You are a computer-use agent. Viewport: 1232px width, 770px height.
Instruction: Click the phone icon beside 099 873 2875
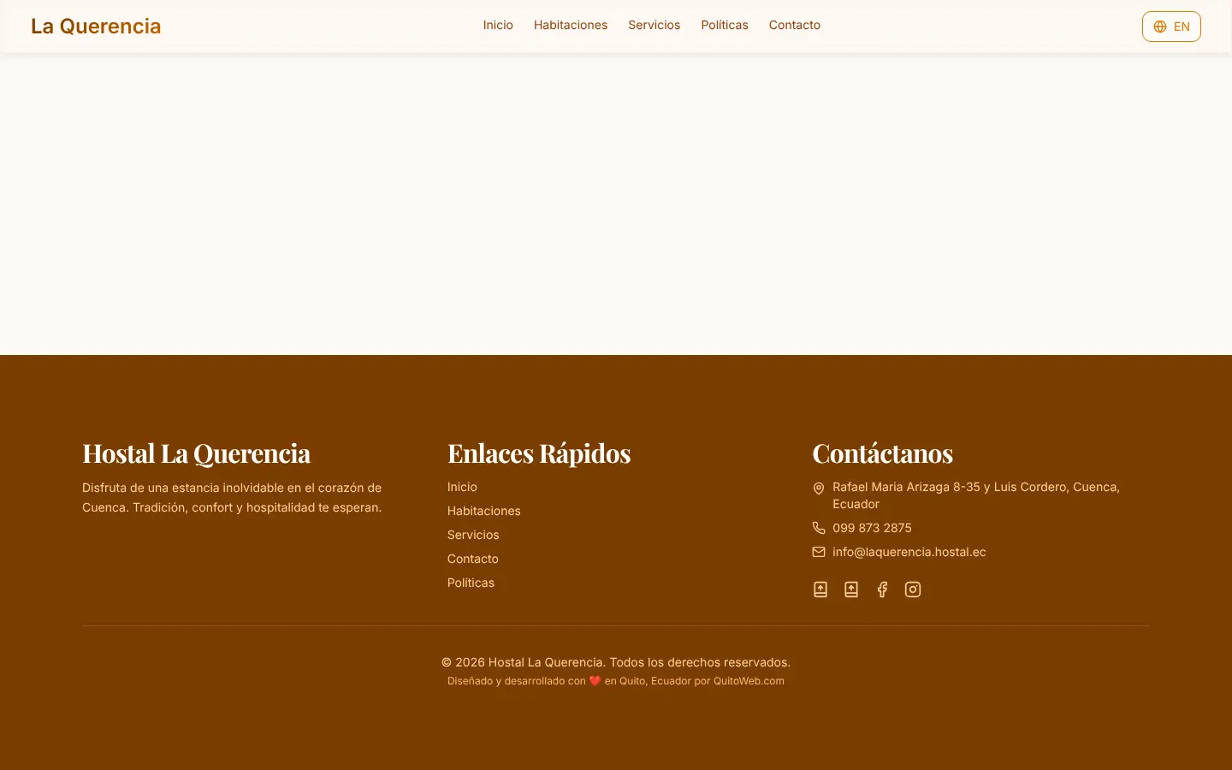pos(819,528)
